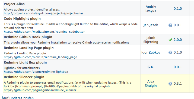The width and height of the screenshot is (194, 99).
Task: Open the project-alias URL link
Action: point(44,13)
